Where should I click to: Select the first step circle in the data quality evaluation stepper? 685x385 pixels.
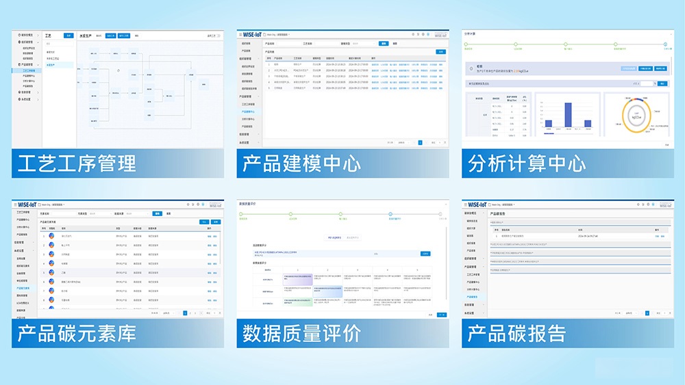[x=243, y=215]
